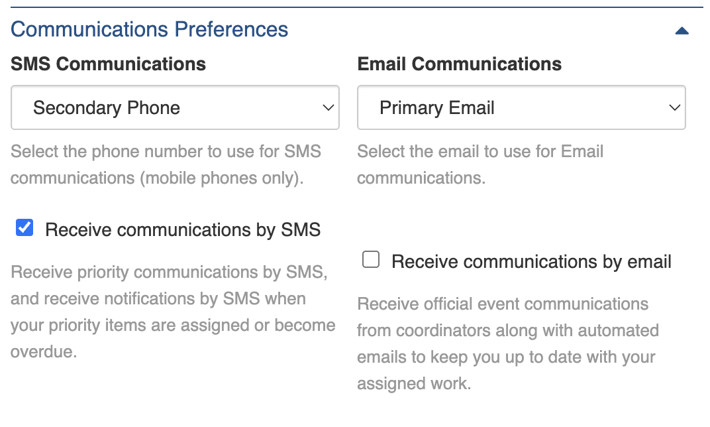The height and width of the screenshot is (427, 710).
Task: Click the SMS Communications field heading
Action: point(109,64)
